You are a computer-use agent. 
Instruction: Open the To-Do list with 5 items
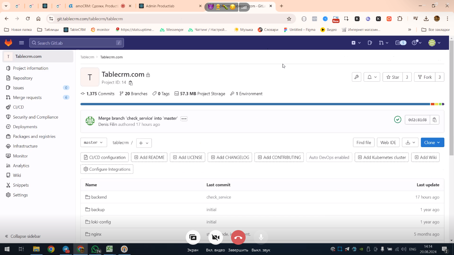click(400, 42)
